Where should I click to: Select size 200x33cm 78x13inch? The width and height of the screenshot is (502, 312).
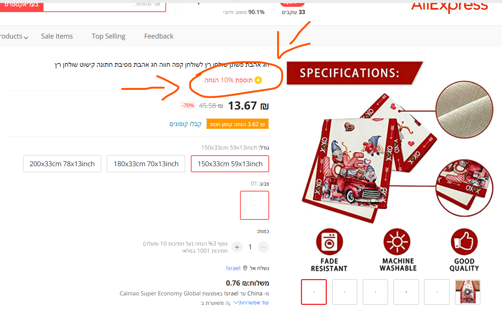(62, 164)
